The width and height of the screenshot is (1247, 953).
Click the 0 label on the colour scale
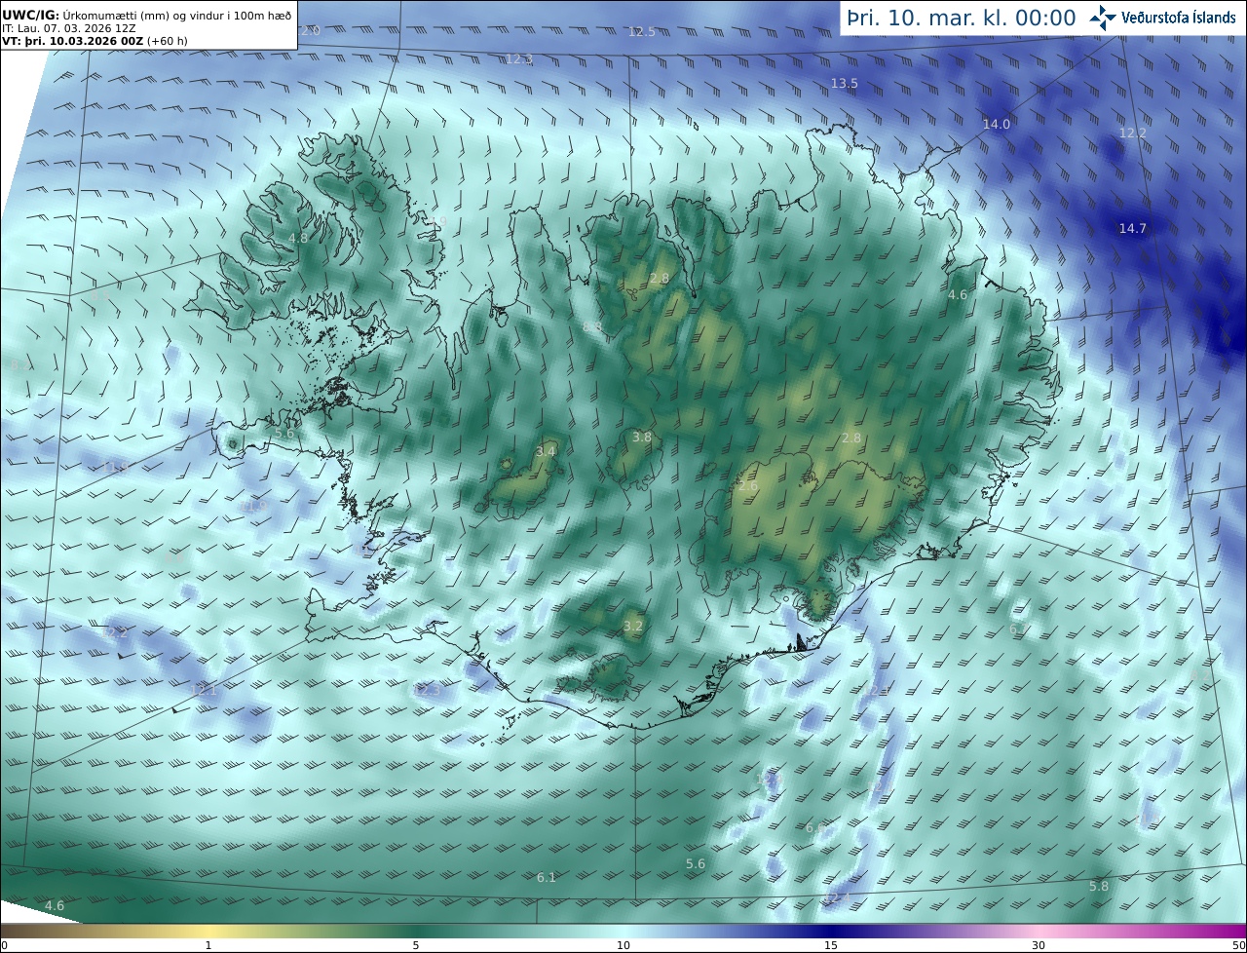4,945
